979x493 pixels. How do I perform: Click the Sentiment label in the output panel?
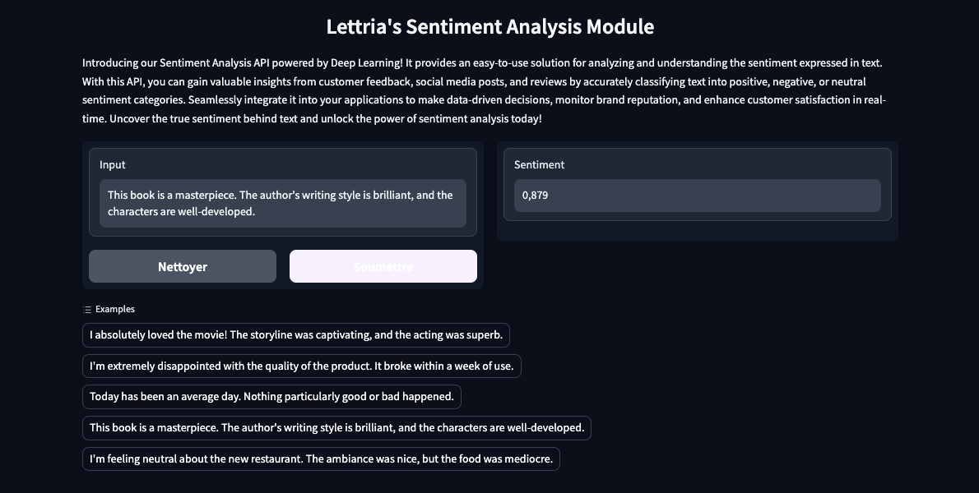pyautogui.click(x=539, y=164)
